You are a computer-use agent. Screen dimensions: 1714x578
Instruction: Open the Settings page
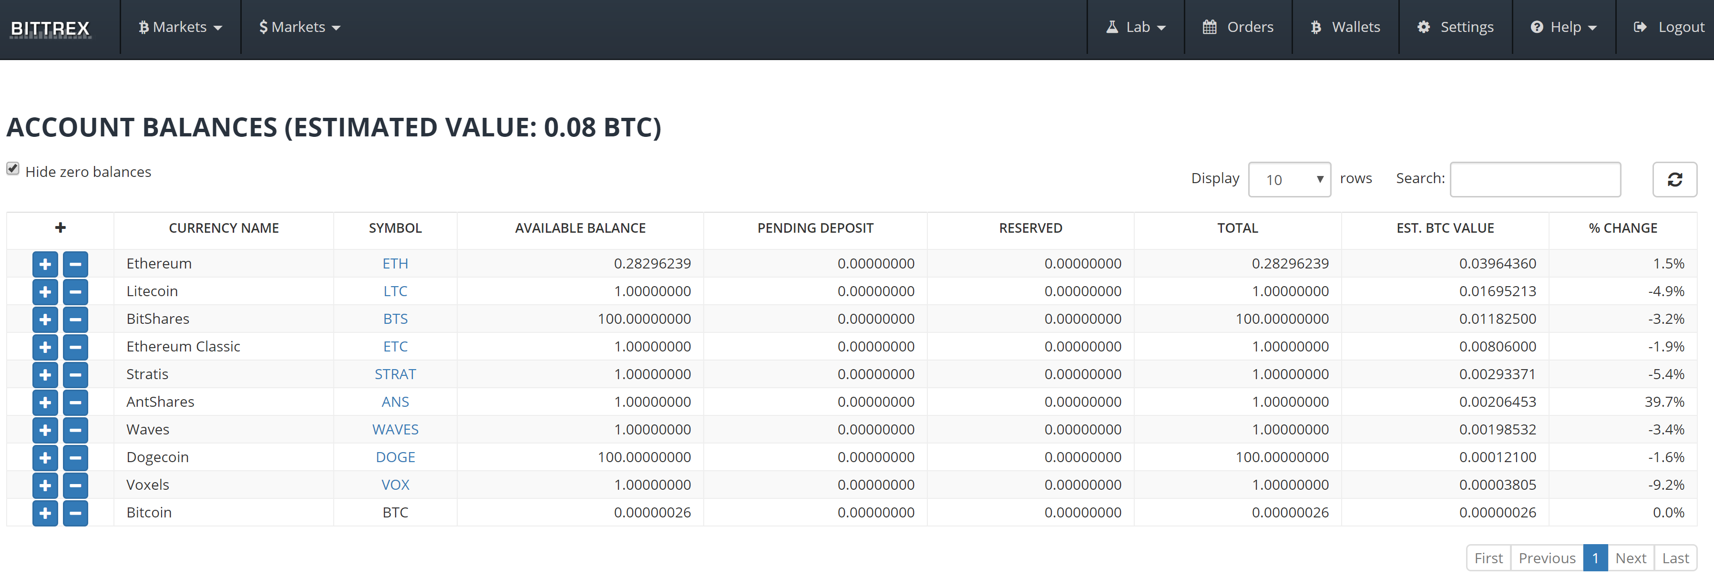coord(1455,27)
